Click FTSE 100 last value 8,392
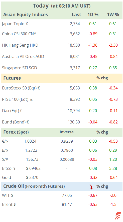 (x=75, y=99)
